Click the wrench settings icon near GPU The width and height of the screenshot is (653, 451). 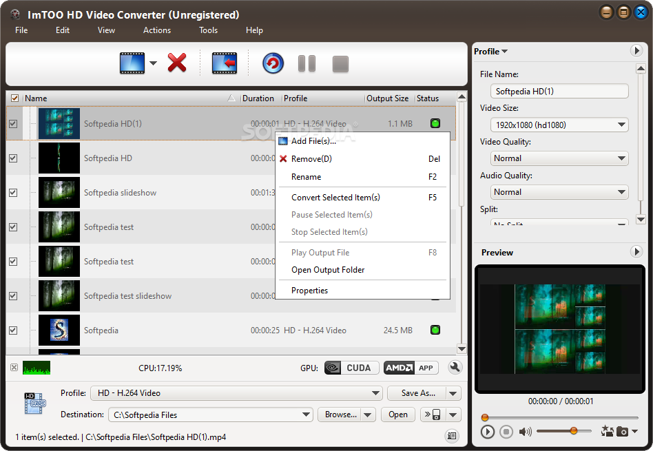coord(455,367)
